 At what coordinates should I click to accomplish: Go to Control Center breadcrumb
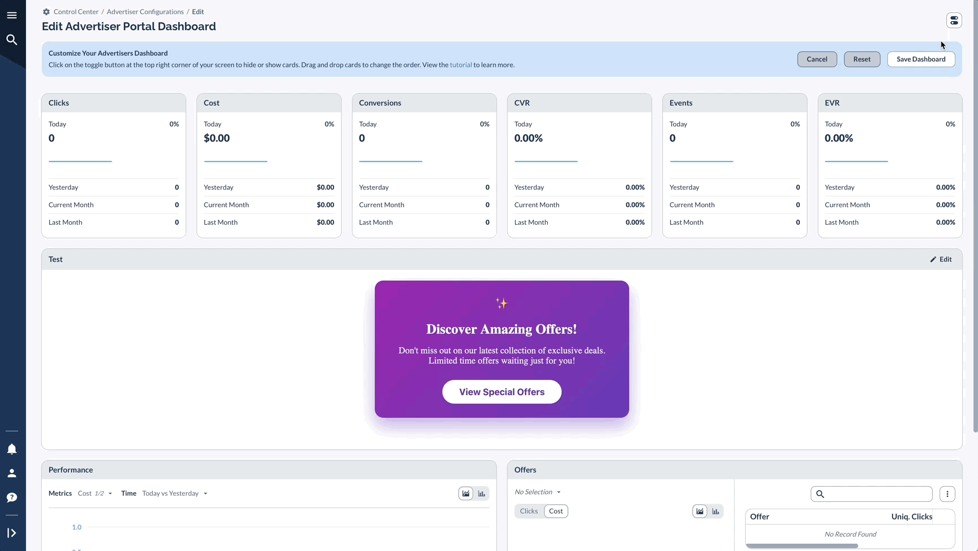[76, 12]
